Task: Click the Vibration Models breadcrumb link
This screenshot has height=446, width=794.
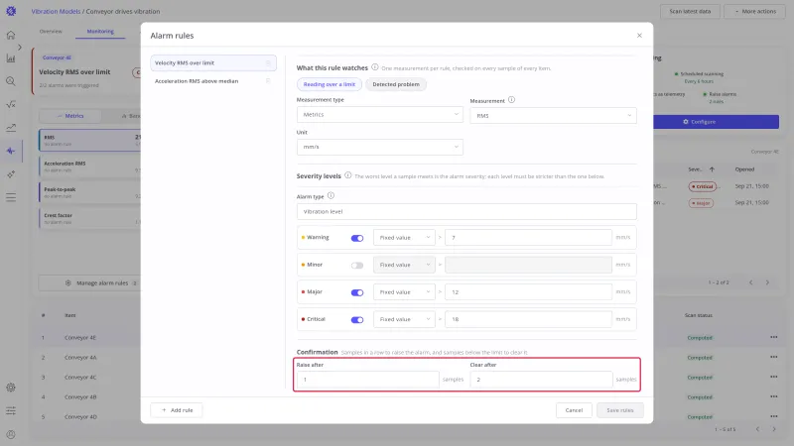Action: click(56, 11)
